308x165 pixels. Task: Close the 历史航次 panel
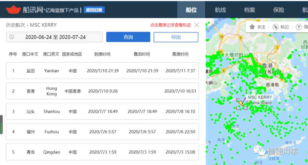[x=196, y=25]
